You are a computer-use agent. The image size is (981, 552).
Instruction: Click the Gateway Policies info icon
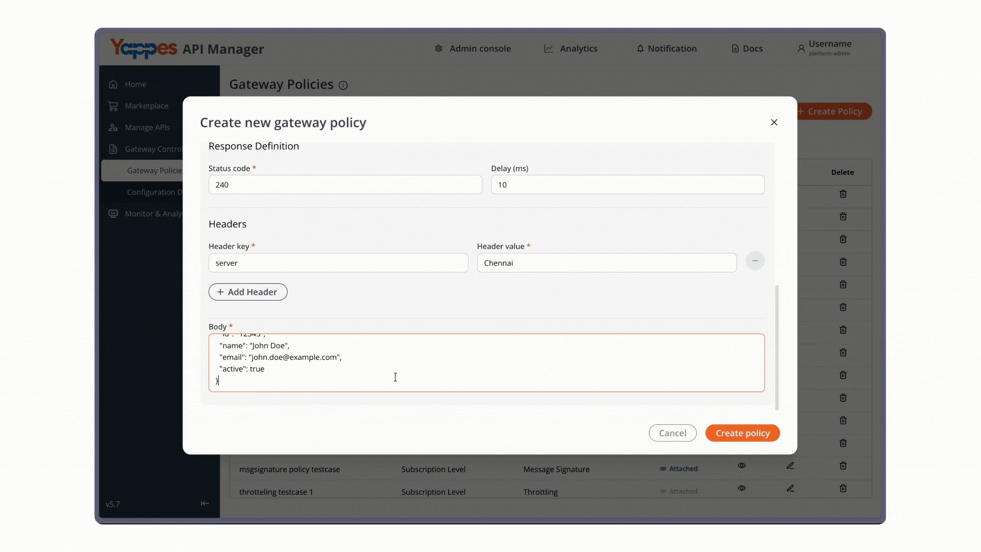pos(343,85)
